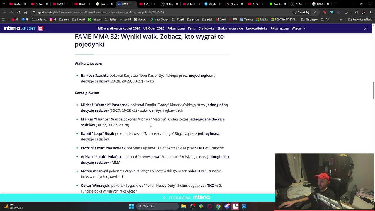Open the 'PAJĄKI' bookmarks folder
The width and height of the screenshot is (375, 211).
tap(178, 20)
